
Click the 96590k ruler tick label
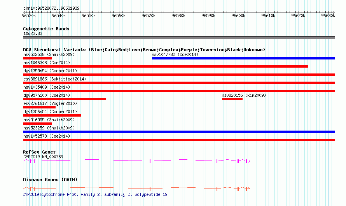208,16
